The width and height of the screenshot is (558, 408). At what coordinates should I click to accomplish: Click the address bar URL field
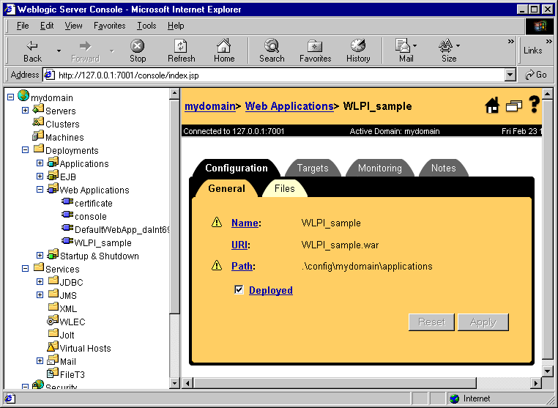coord(278,75)
